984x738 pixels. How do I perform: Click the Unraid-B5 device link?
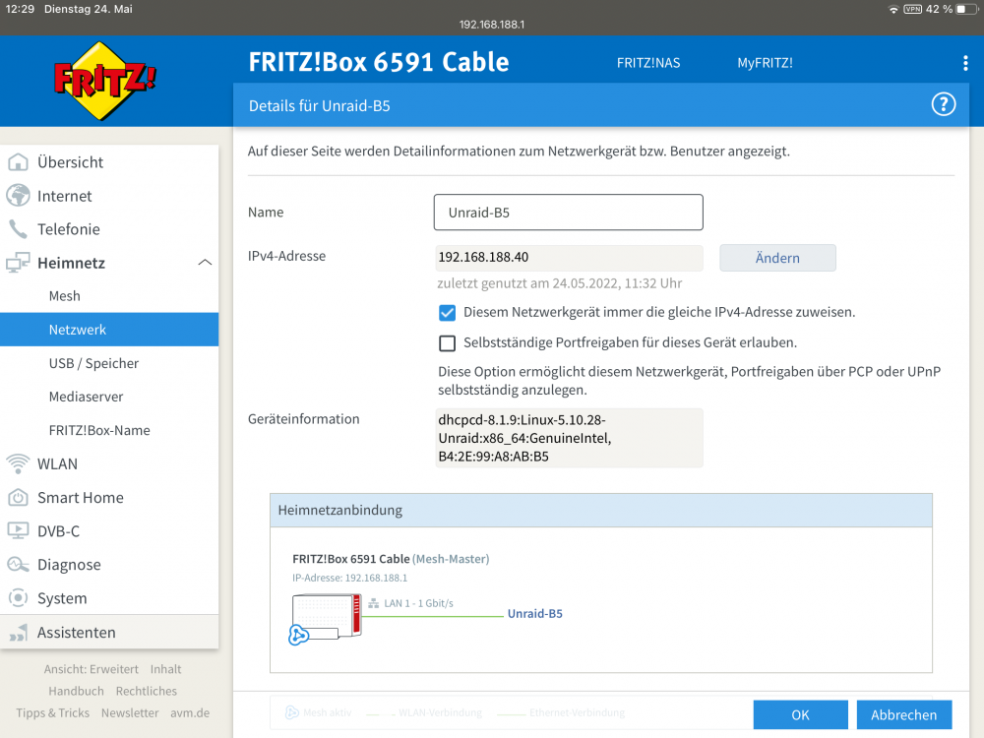click(x=534, y=614)
